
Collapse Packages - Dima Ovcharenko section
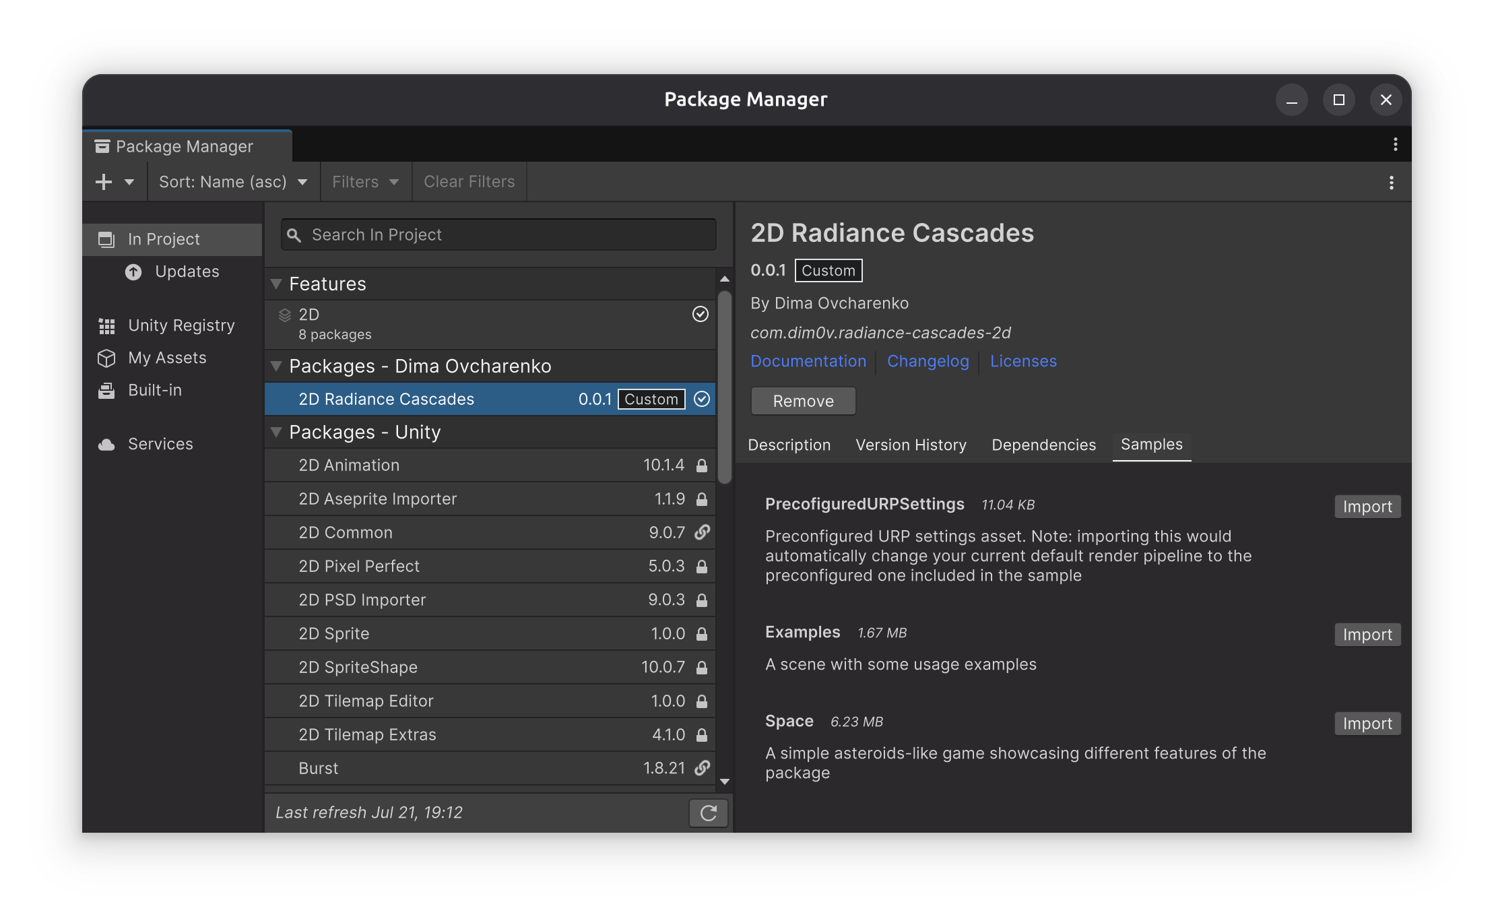pos(276,367)
